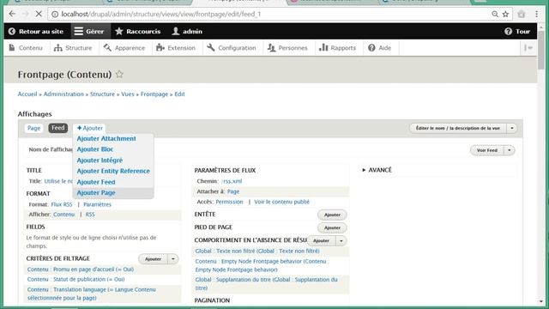This screenshot has width=549, height=309.
Task: Click the Vues breadcrumb link
Action: point(128,94)
